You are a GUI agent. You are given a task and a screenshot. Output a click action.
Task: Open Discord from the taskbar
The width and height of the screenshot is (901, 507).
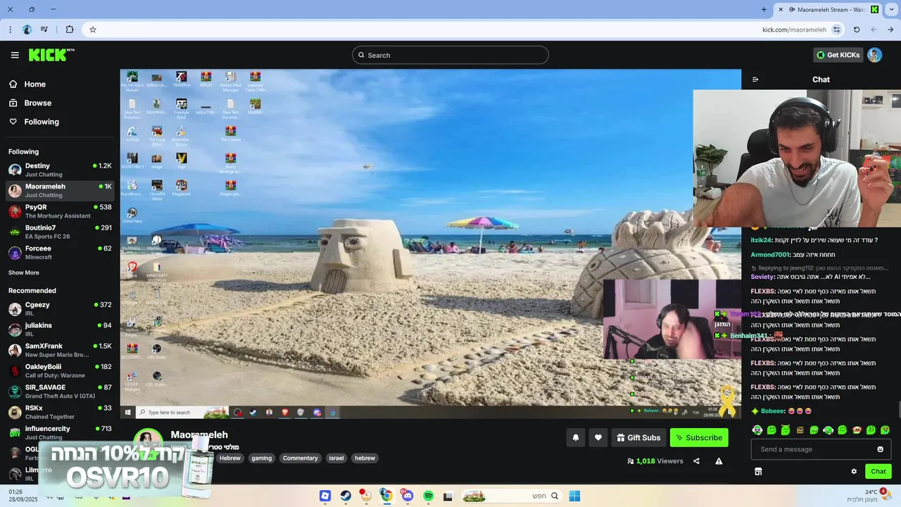[408, 496]
